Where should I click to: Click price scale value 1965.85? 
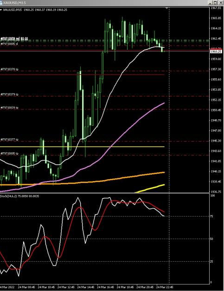coord(216,18)
